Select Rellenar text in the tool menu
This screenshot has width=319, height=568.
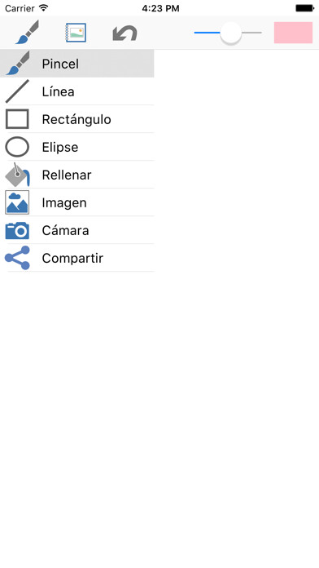click(67, 175)
